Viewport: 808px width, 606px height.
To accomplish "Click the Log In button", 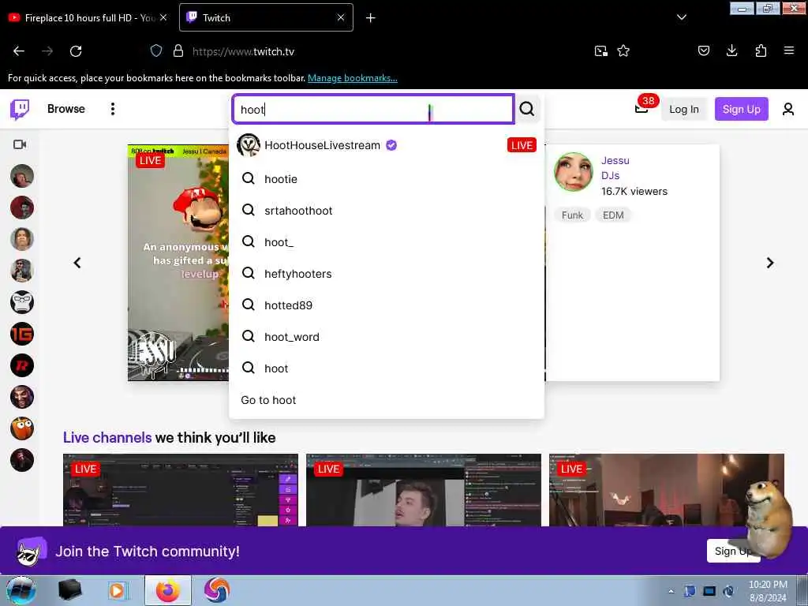I will click(x=684, y=109).
